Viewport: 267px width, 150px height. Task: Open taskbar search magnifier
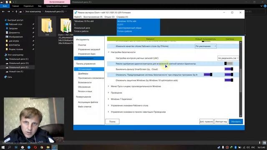(x=10, y=147)
